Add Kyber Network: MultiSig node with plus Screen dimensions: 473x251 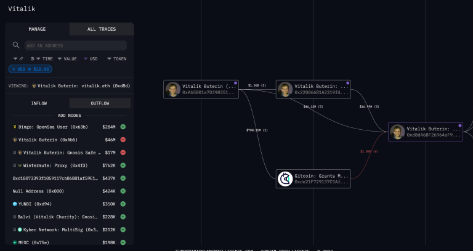click(x=123, y=229)
